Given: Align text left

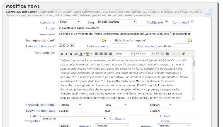Looking at the screenshot, I should tap(96, 54).
